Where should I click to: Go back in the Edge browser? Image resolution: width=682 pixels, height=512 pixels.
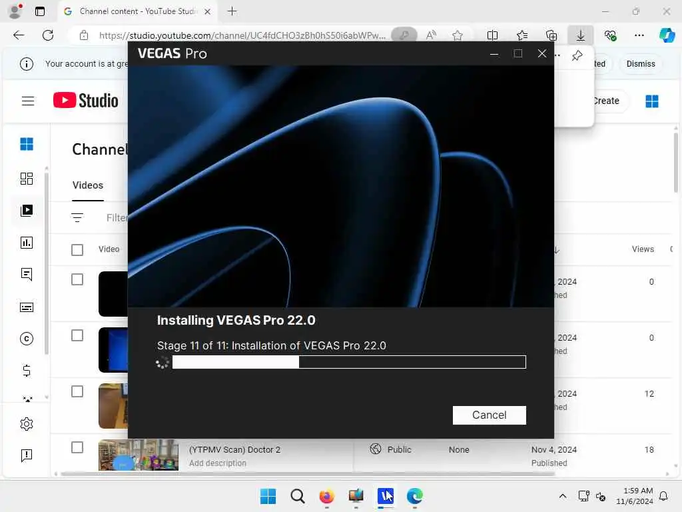click(x=19, y=35)
